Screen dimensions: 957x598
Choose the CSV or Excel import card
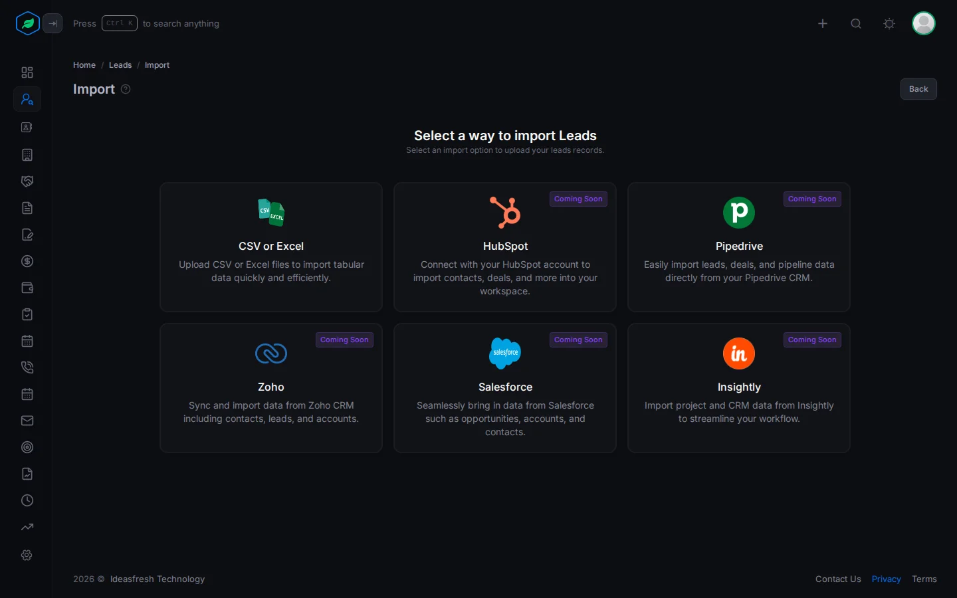(271, 247)
